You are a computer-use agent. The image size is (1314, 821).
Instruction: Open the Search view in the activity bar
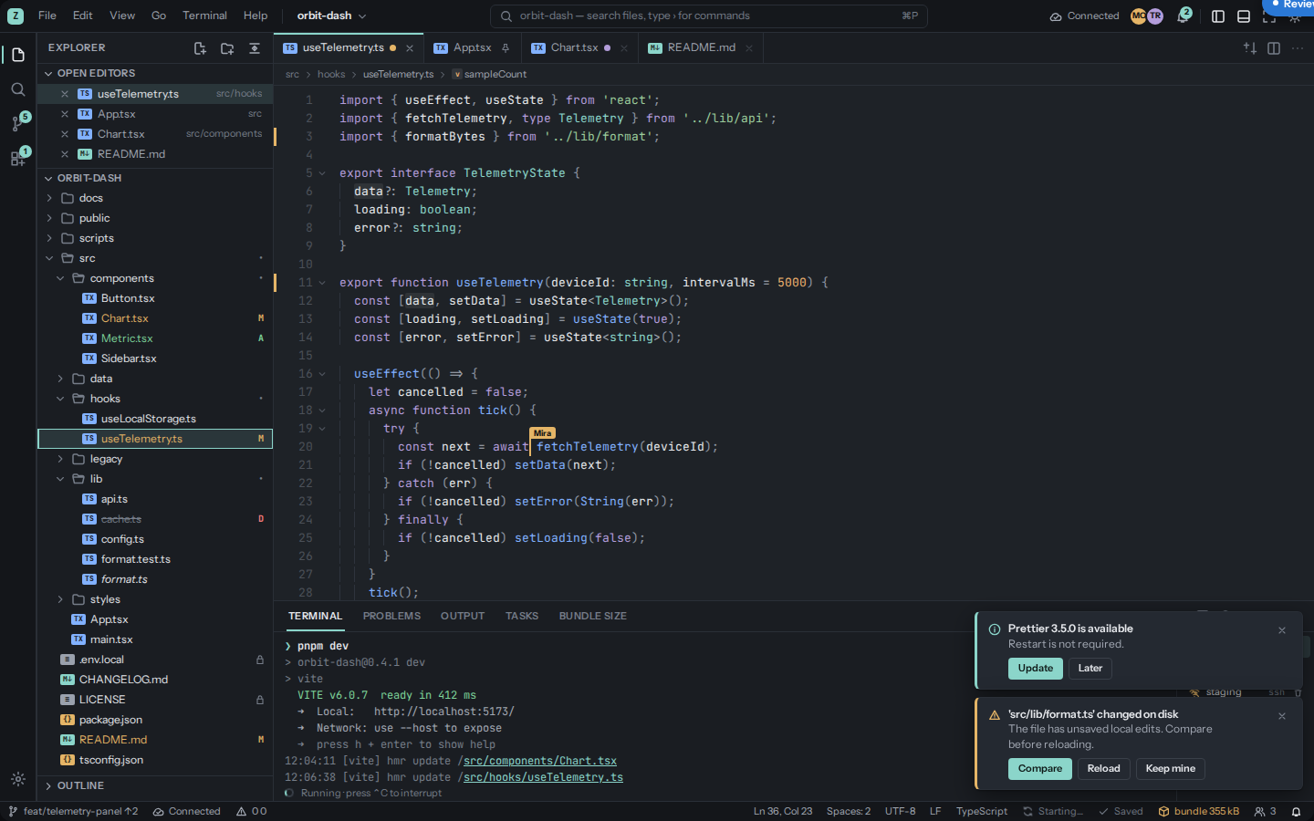pyautogui.click(x=17, y=89)
